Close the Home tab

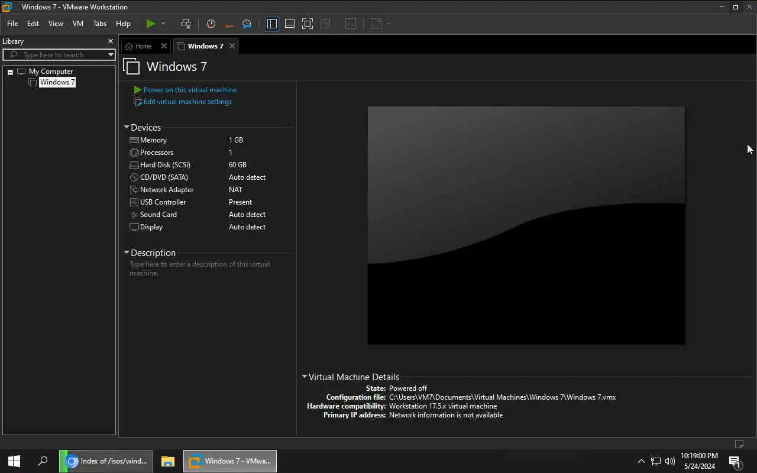(x=164, y=46)
